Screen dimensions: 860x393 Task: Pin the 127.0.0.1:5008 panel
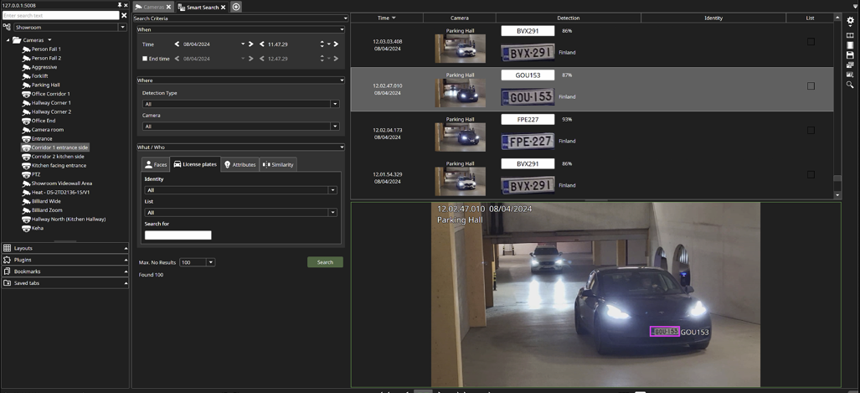[120, 5]
